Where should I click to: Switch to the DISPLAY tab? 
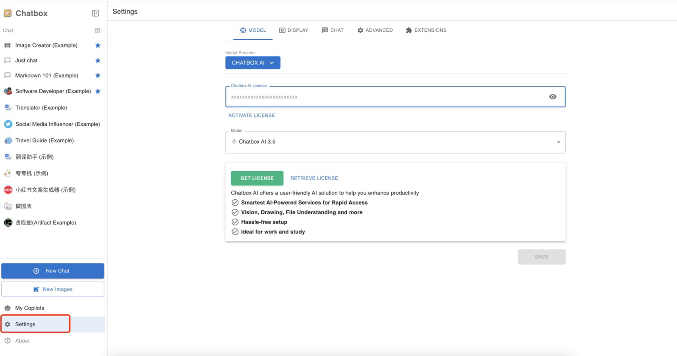point(294,30)
